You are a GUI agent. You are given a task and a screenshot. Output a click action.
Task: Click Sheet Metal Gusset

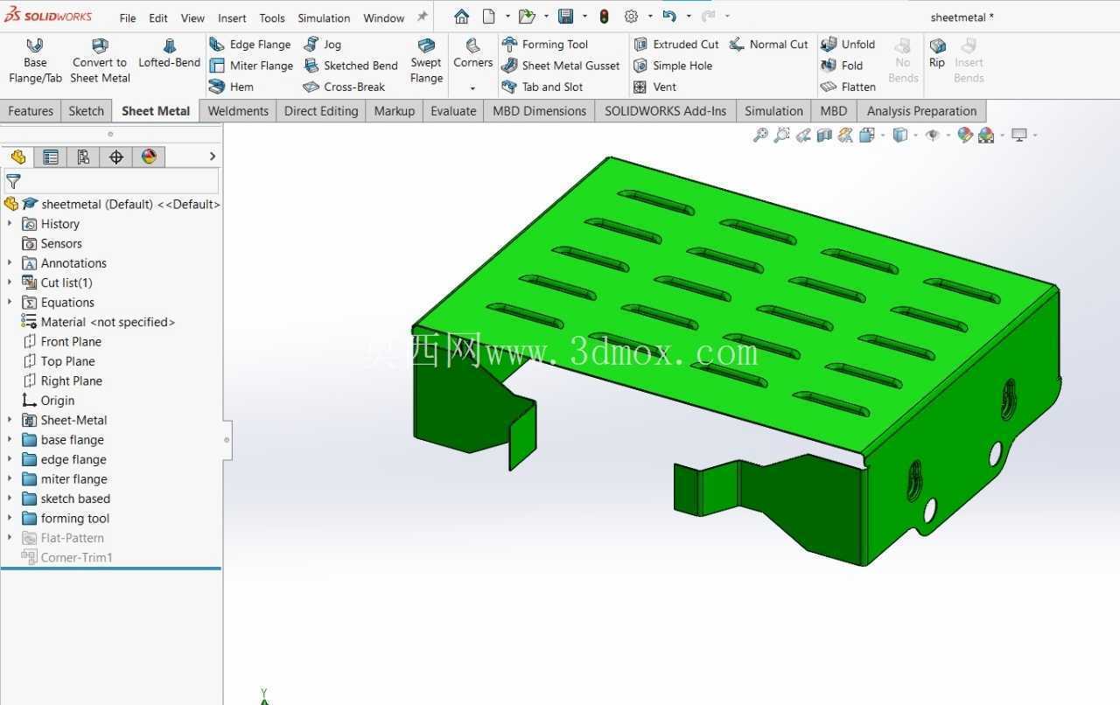561,66
